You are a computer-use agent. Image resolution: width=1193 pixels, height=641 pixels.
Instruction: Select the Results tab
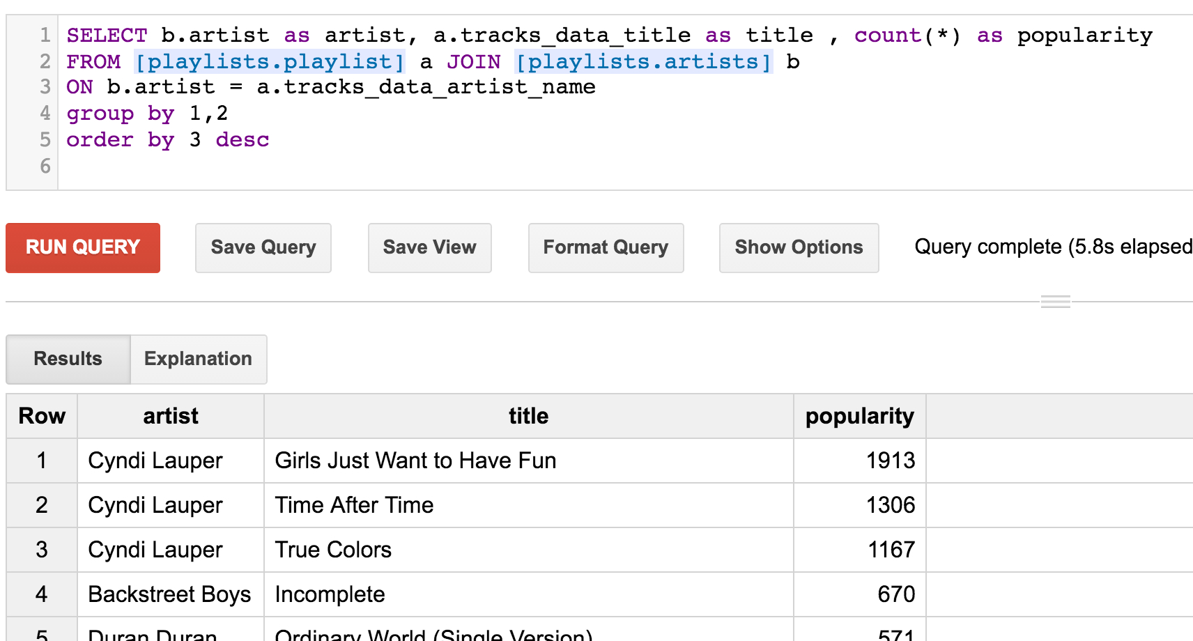[68, 359]
